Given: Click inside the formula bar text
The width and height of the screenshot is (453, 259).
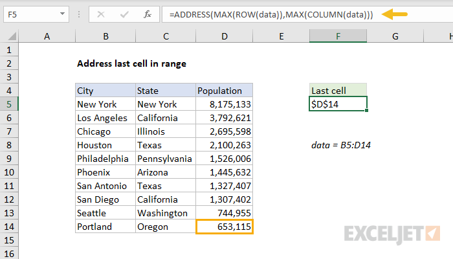Looking at the screenshot, I should point(271,14).
